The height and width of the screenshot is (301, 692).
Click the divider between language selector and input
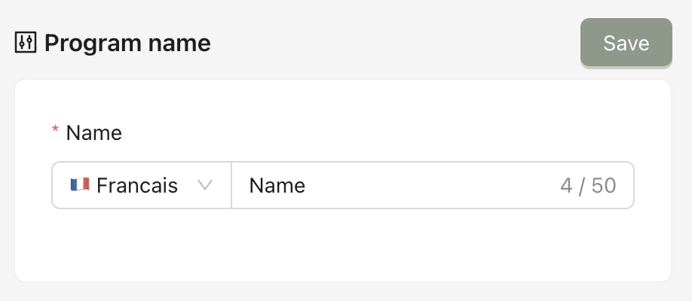(231, 185)
